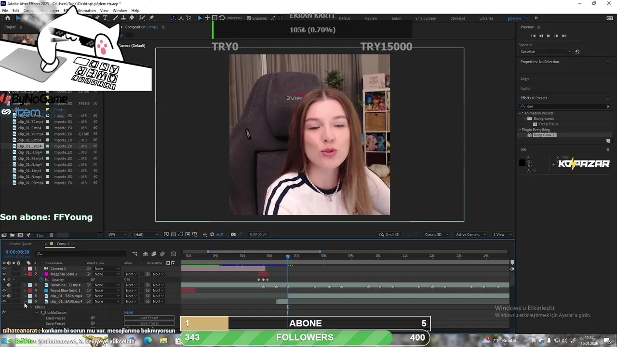Switch to the Small Screen workspace
The width and height of the screenshot is (617, 347).
pos(426,18)
